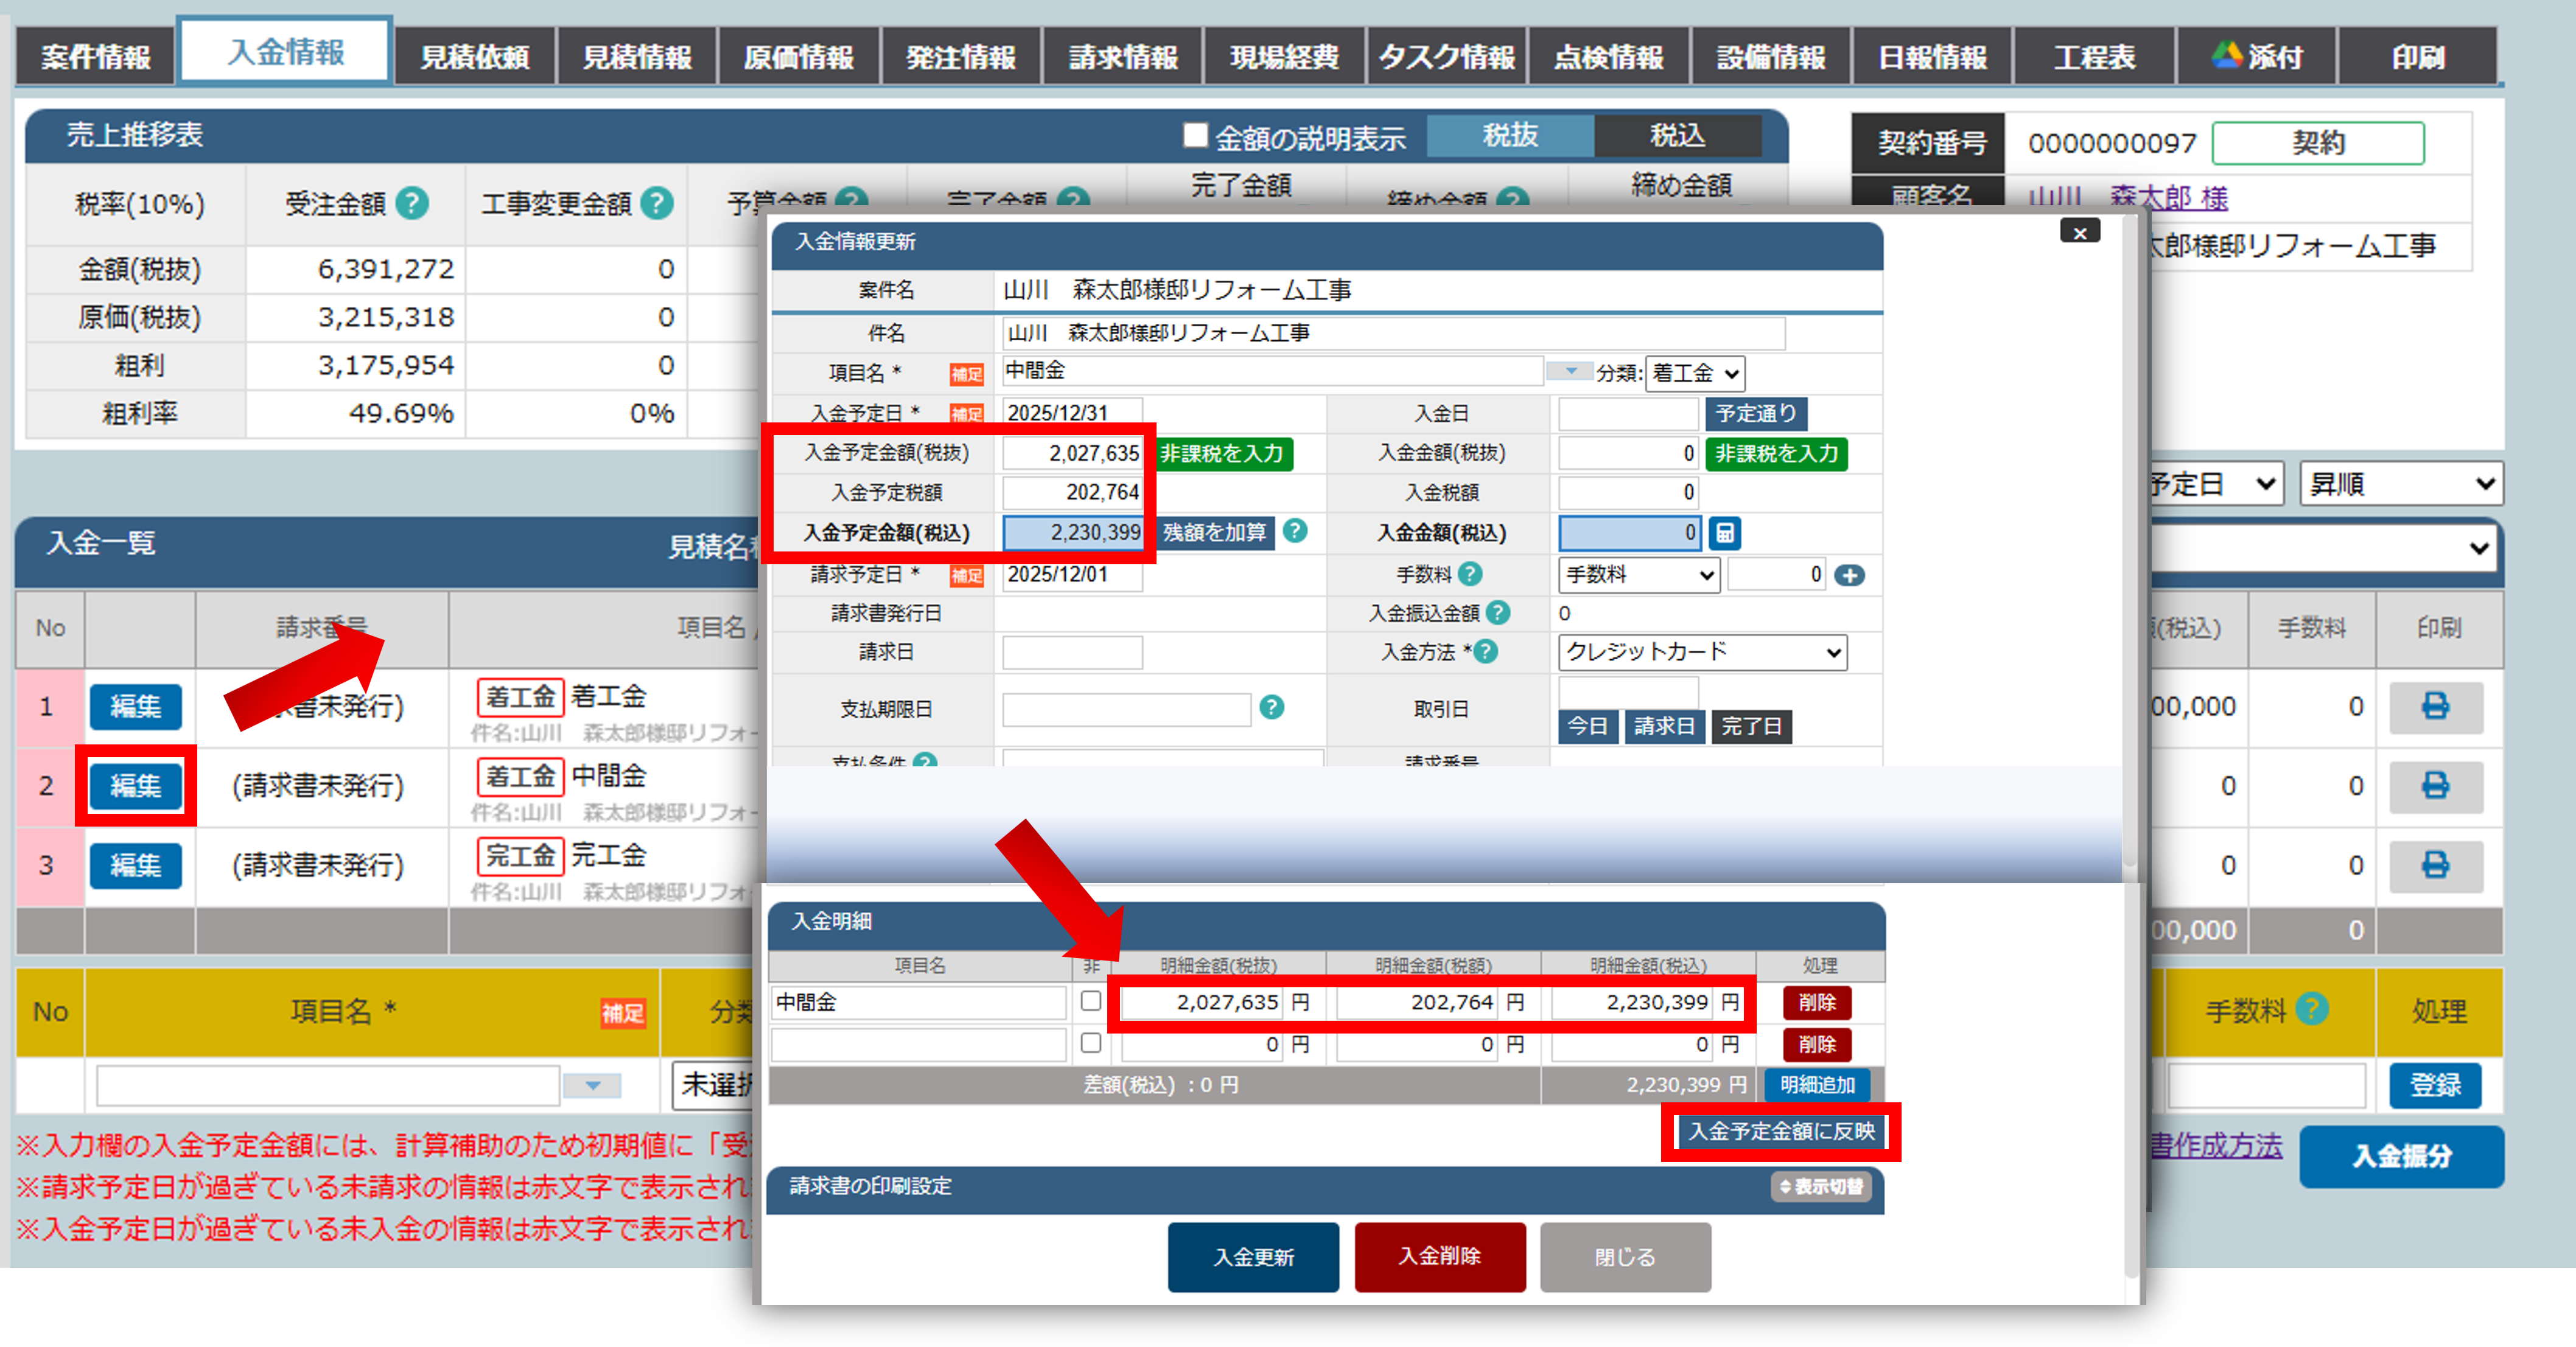Viewport: 2576px width, 1347px height.
Task: Click printer icon in row 3
Action: coord(2435,865)
